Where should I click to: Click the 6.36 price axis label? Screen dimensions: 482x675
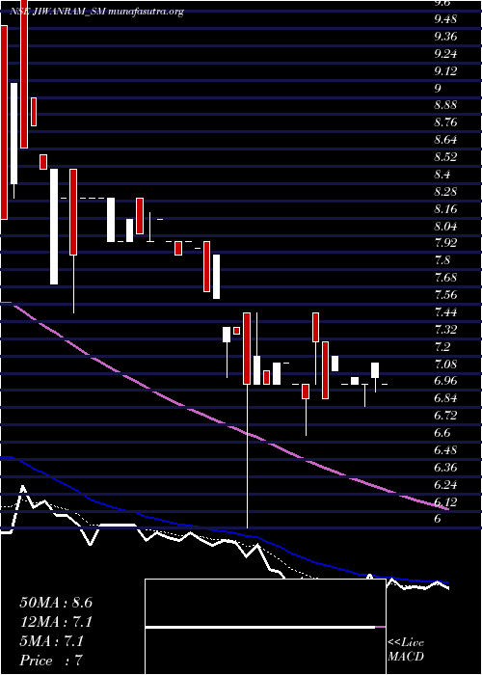[x=445, y=468]
